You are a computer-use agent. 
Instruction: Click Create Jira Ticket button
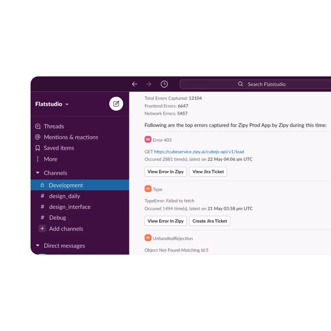coord(209,221)
